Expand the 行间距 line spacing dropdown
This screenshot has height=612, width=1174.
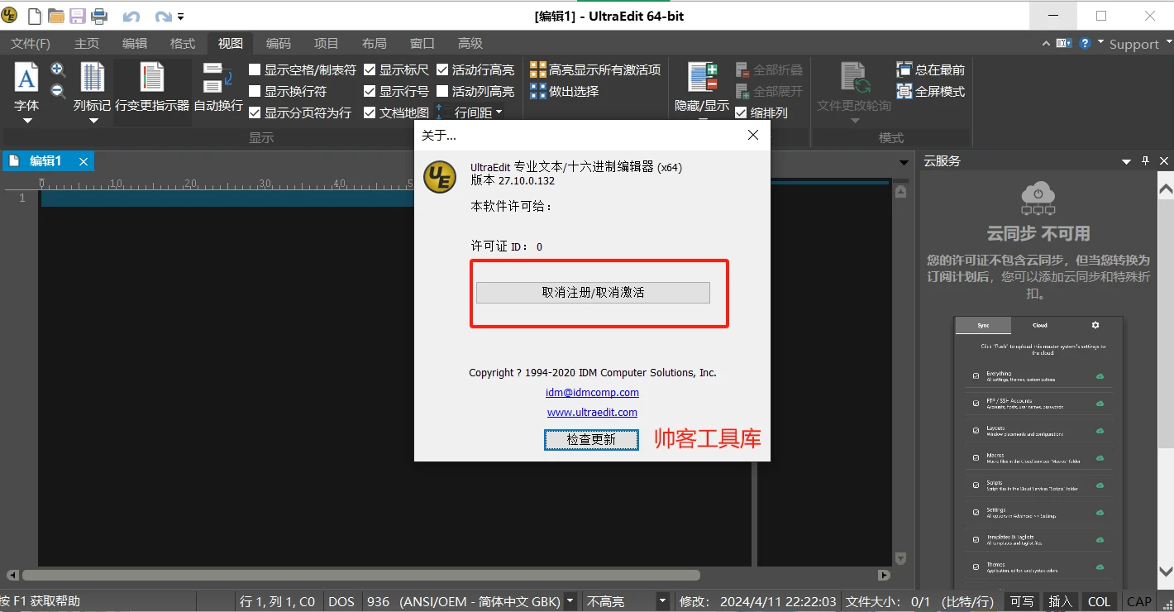point(499,113)
